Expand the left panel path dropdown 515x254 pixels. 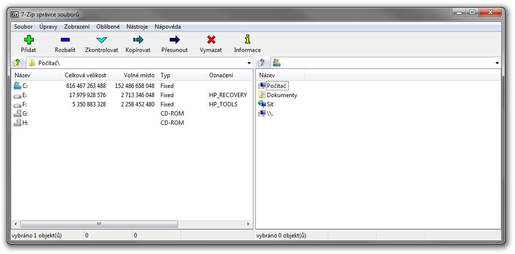[249, 63]
